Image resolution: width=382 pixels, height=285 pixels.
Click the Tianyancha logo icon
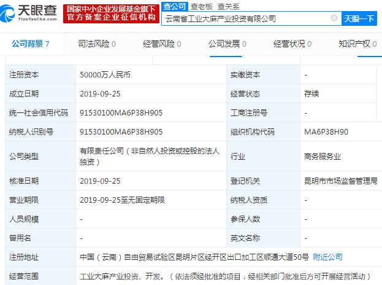click(x=7, y=14)
